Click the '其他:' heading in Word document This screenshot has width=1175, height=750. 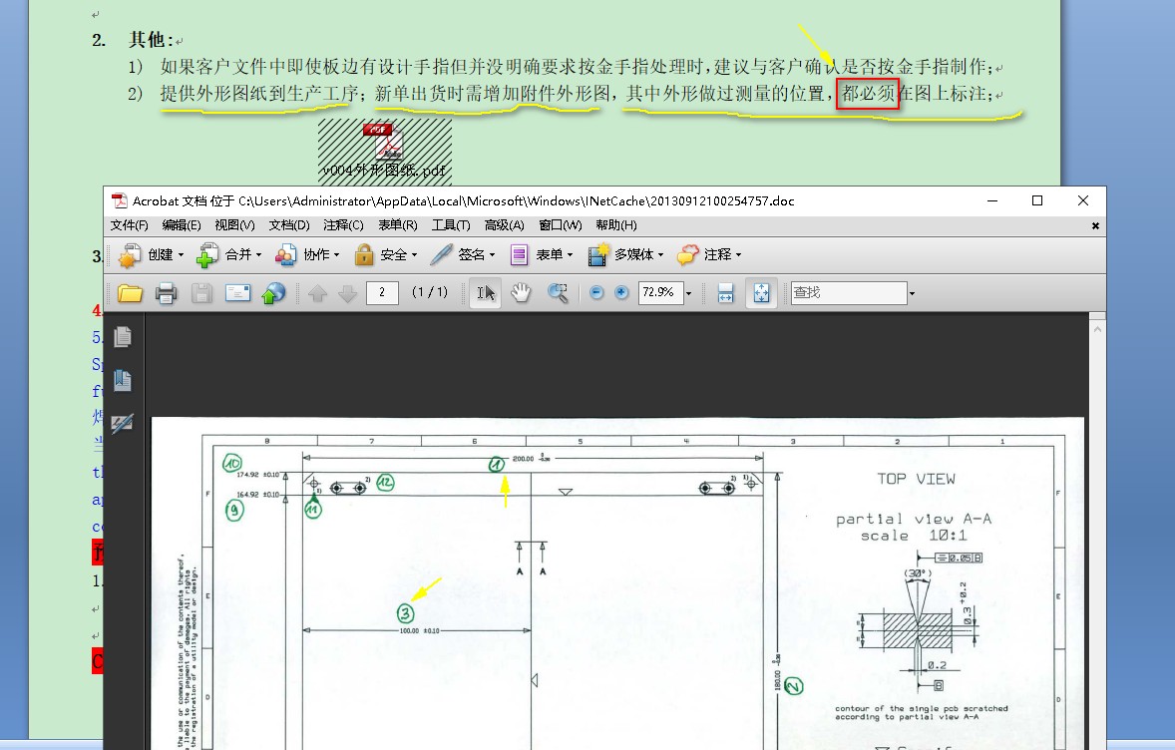(x=153, y=40)
